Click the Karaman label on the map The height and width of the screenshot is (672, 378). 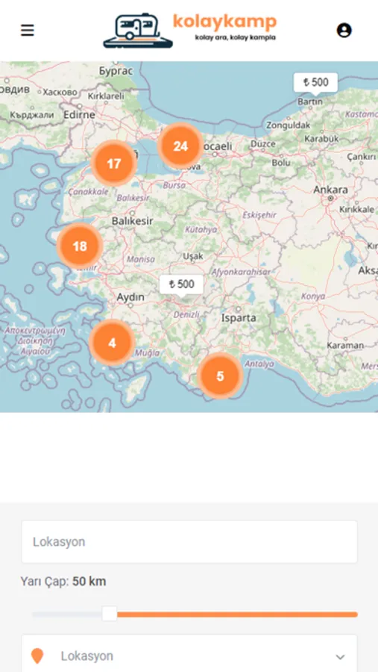point(345,345)
